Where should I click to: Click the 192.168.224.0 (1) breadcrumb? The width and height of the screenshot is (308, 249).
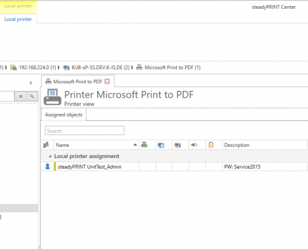[x=37, y=67]
